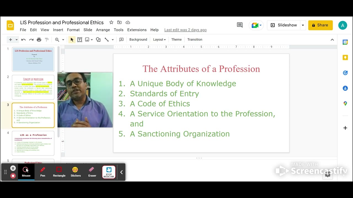Open the shapes insertion tool
Screen dimensions: 353x198
click(98, 39)
